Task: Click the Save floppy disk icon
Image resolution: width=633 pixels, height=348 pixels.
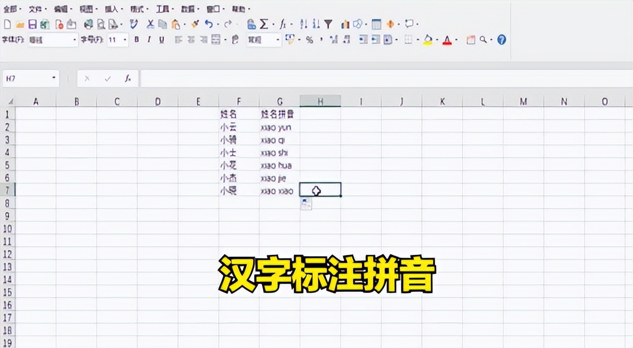Action: click(33, 24)
